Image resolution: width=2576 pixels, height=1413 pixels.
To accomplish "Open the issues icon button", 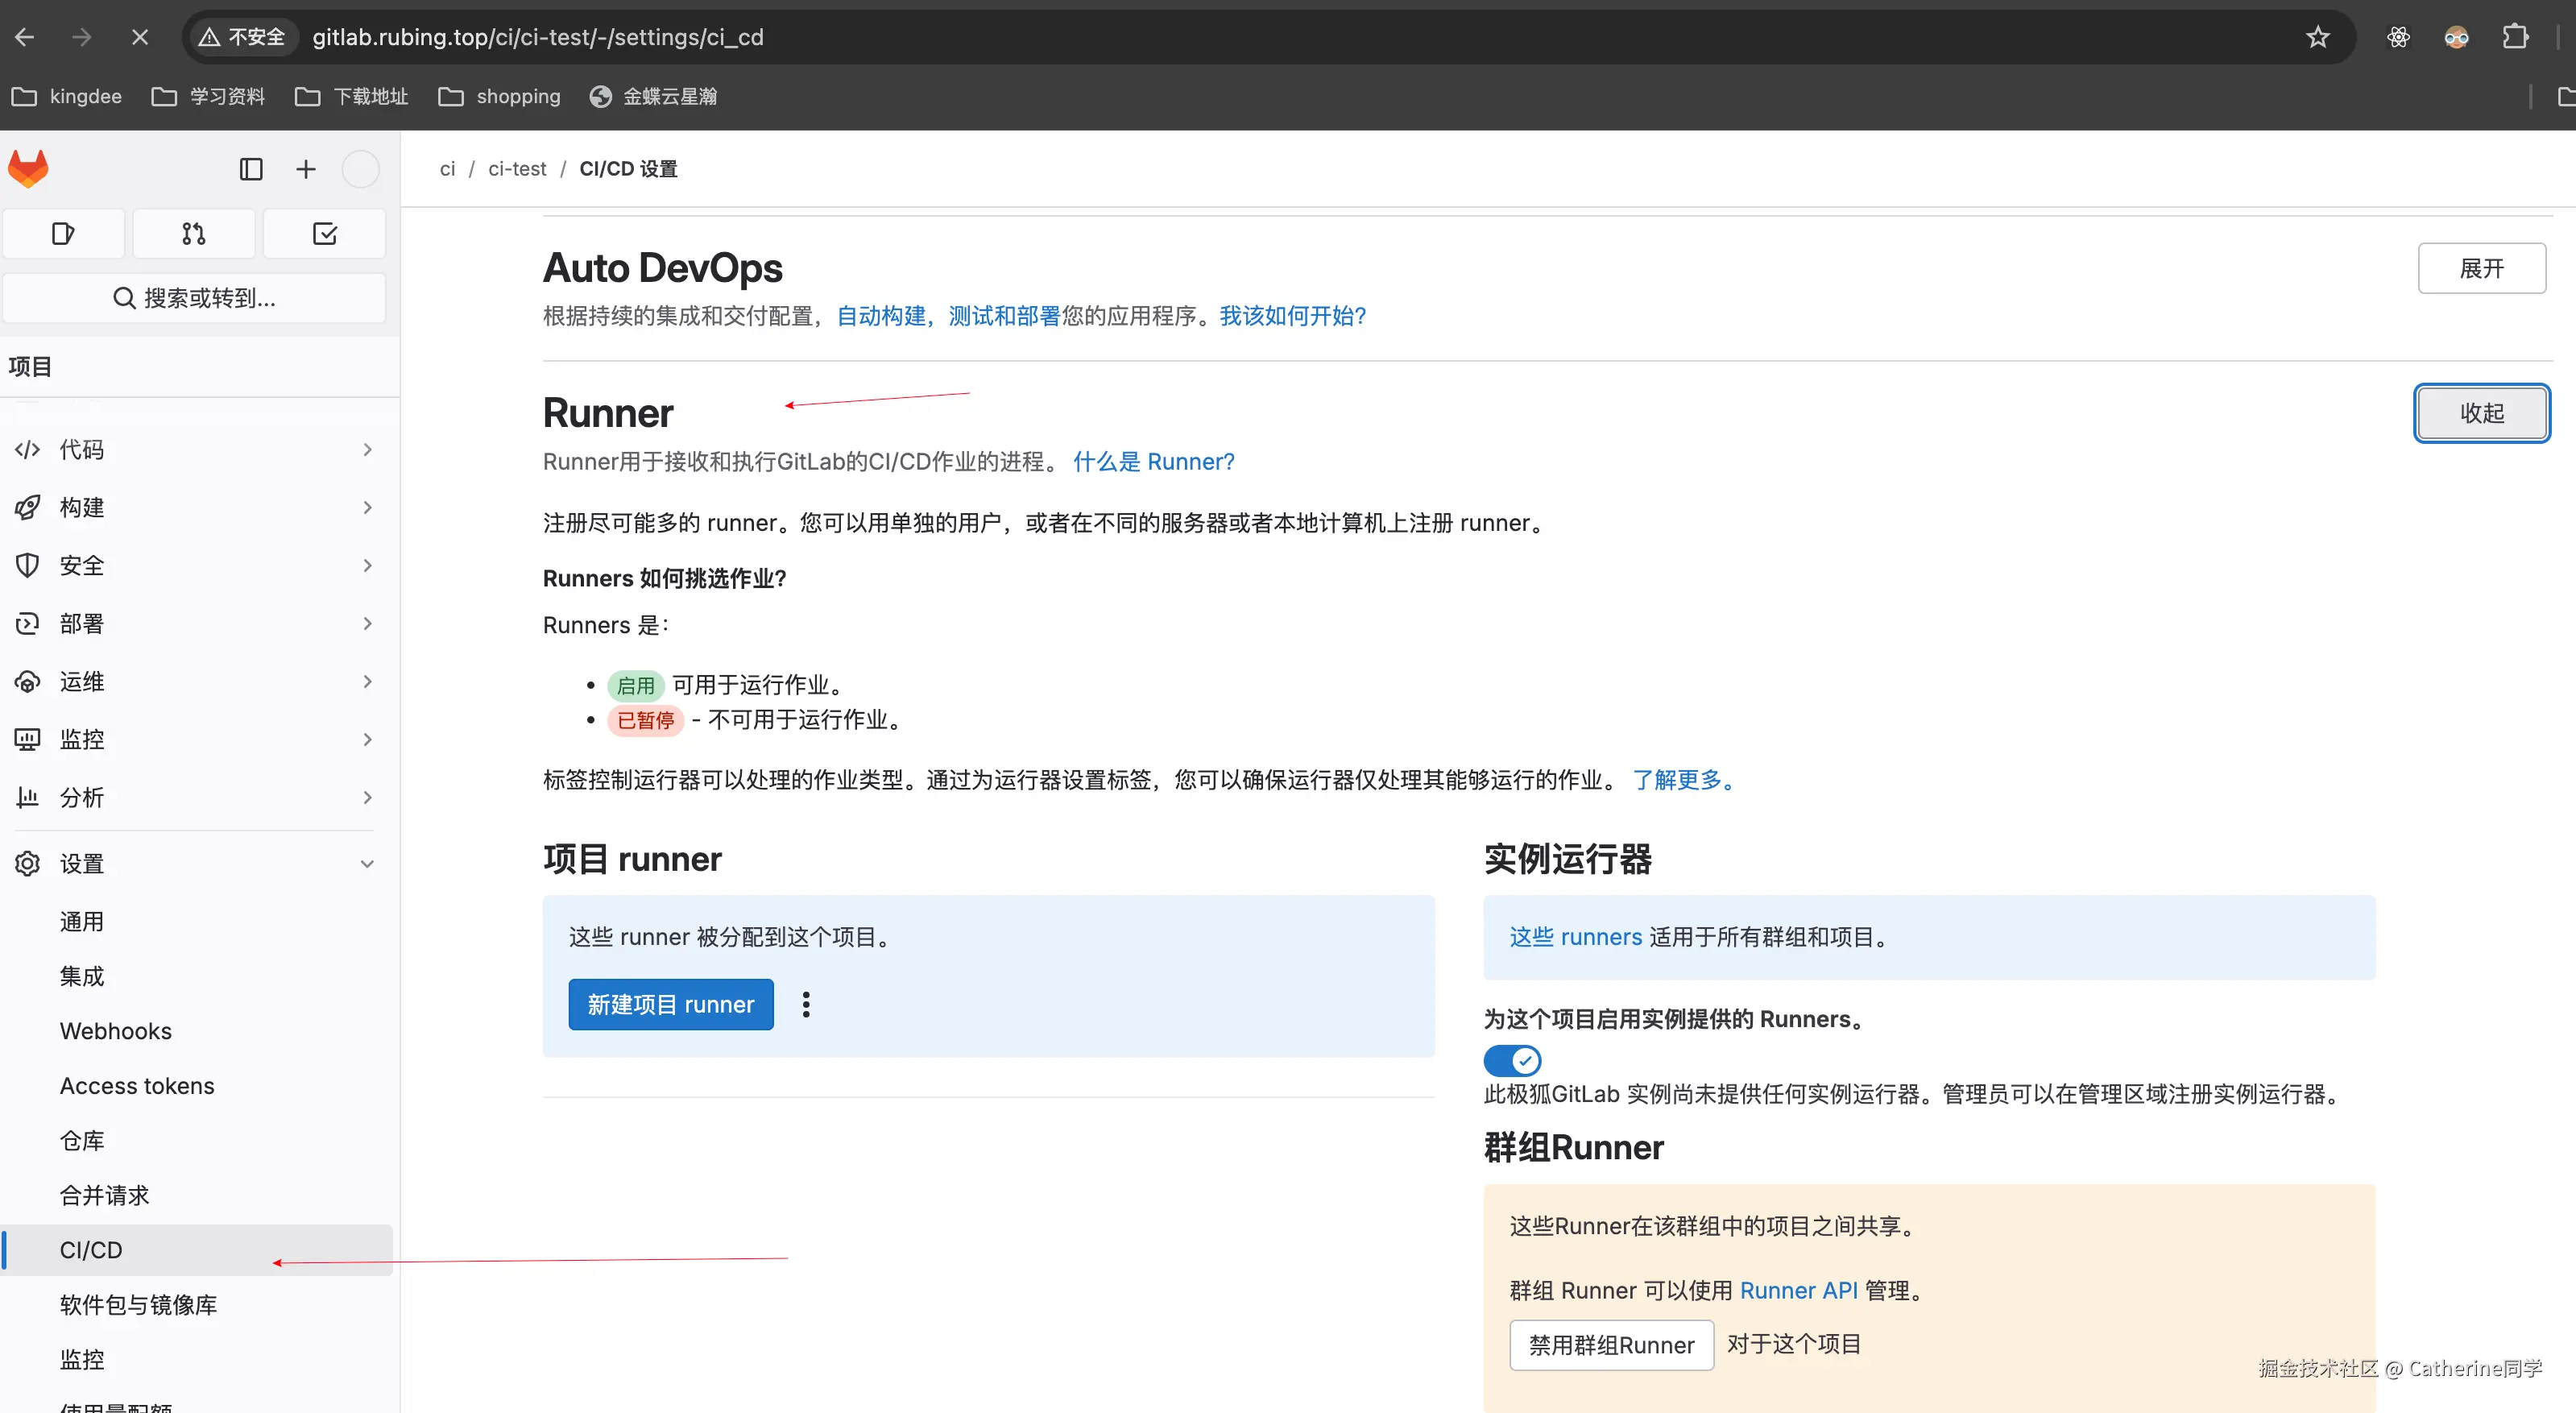I will pos(63,234).
